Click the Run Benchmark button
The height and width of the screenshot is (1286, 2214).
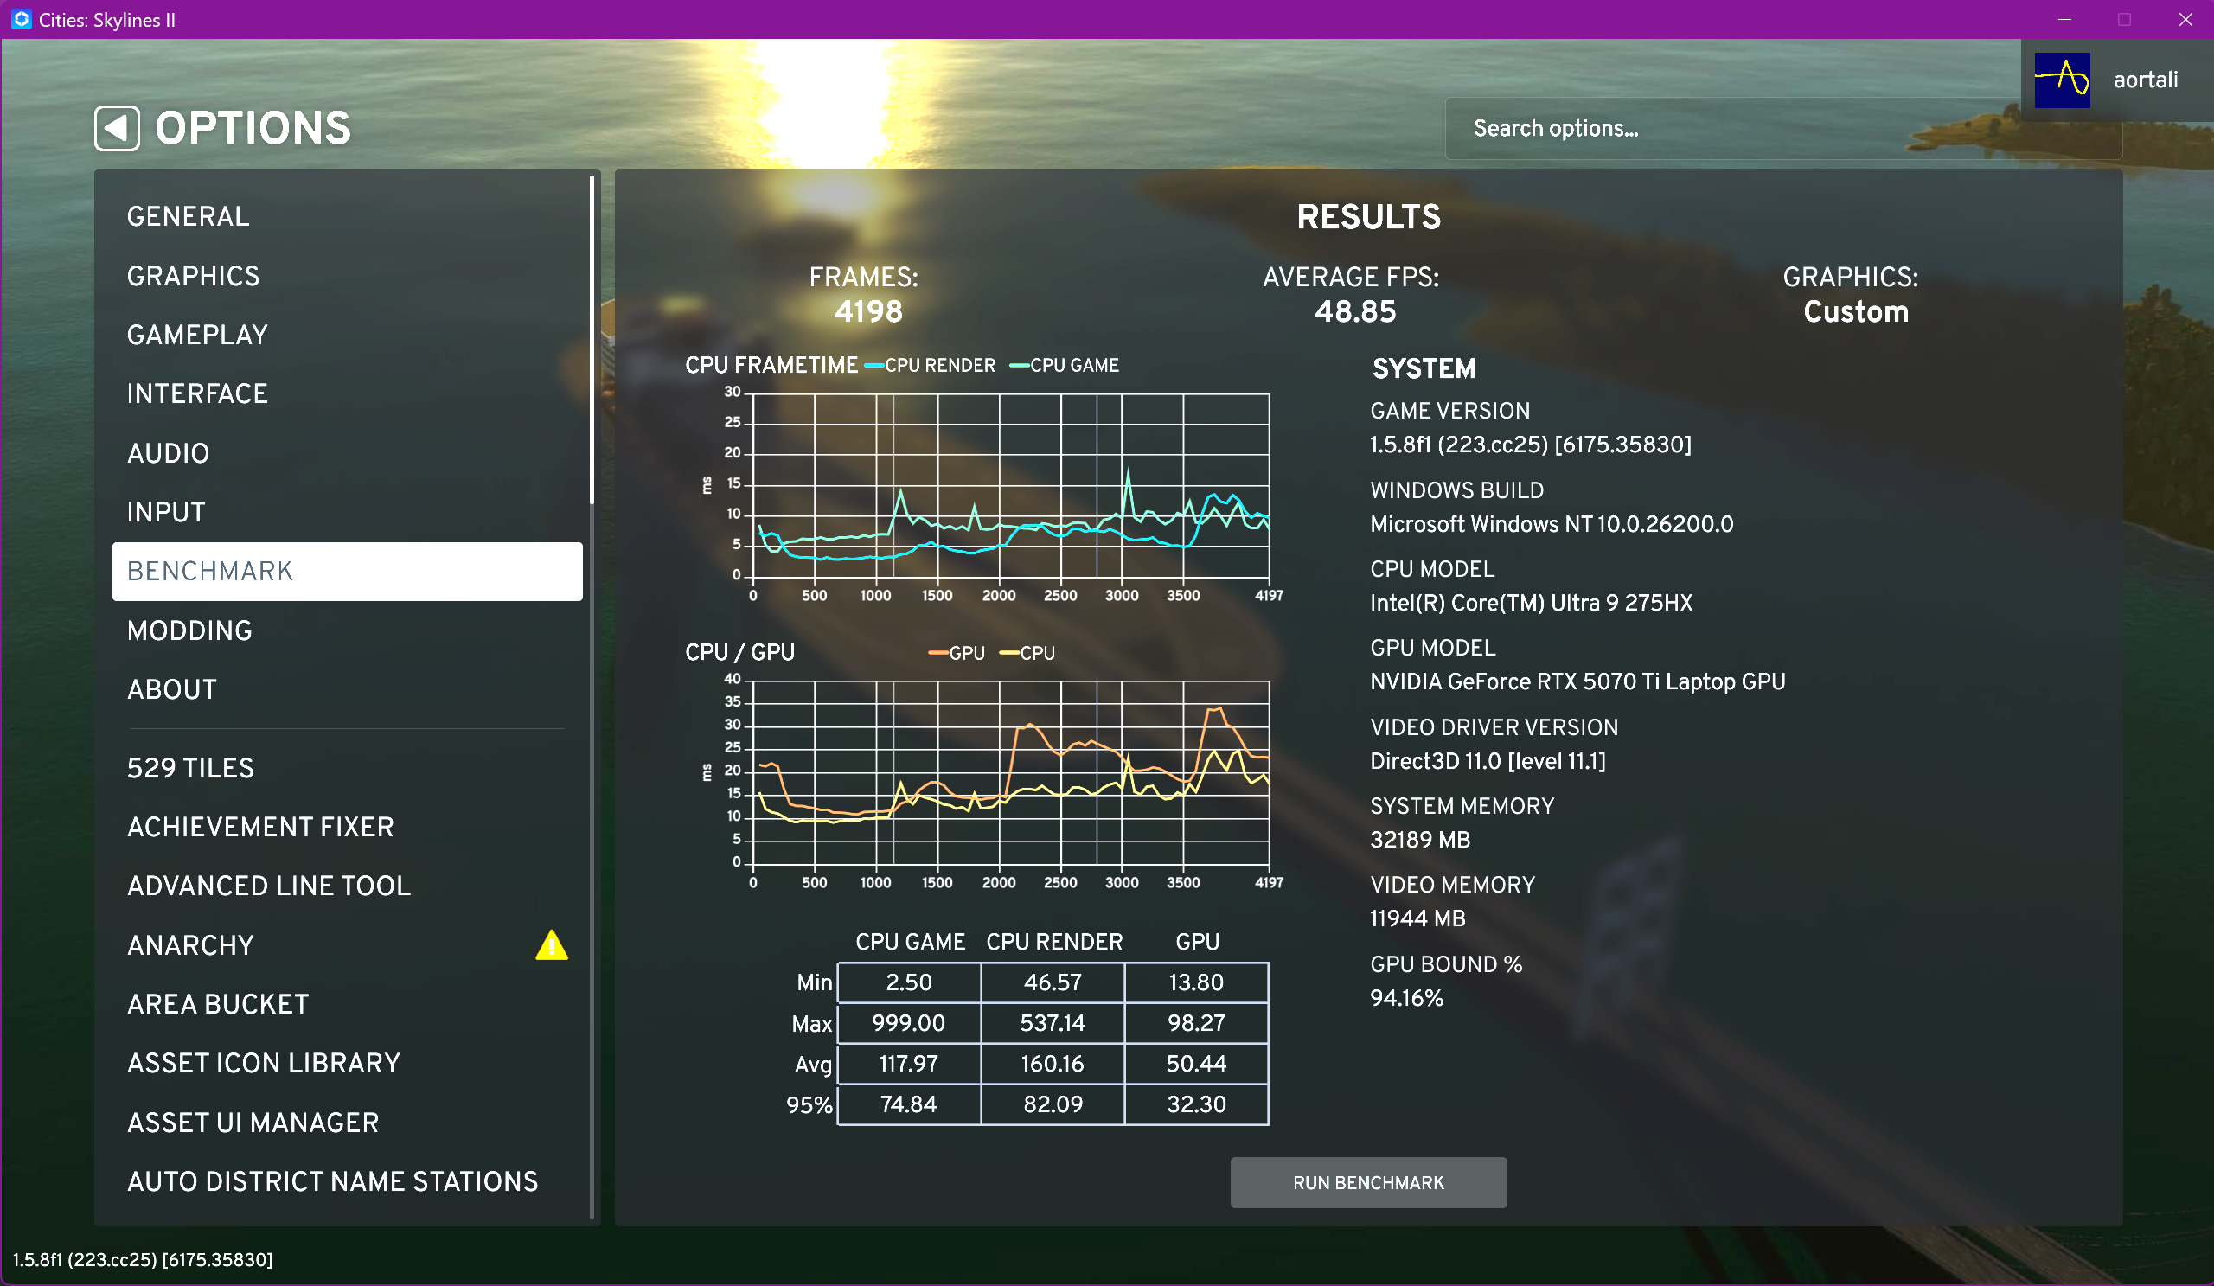point(1368,1182)
